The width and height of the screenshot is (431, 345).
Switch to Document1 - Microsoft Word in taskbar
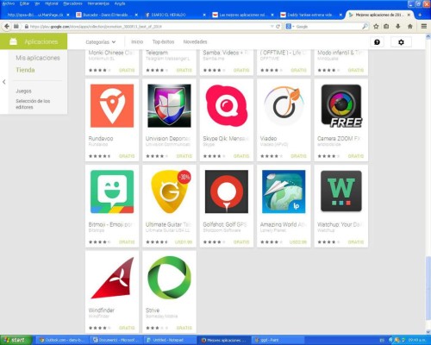[116, 340]
